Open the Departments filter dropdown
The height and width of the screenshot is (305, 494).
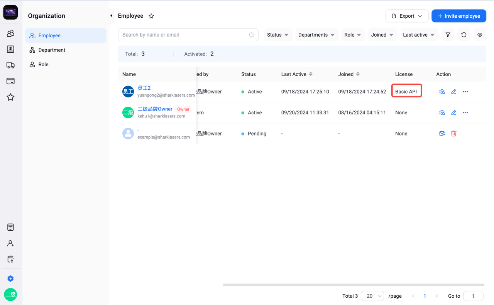click(x=316, y=35)
